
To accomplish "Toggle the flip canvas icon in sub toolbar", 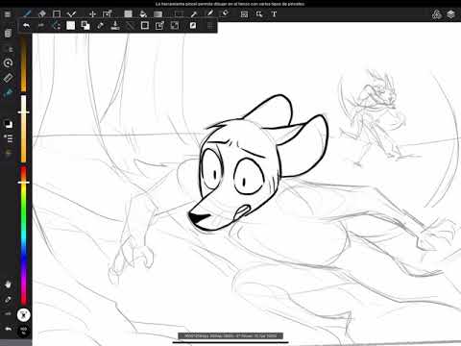I will [193, 25].
